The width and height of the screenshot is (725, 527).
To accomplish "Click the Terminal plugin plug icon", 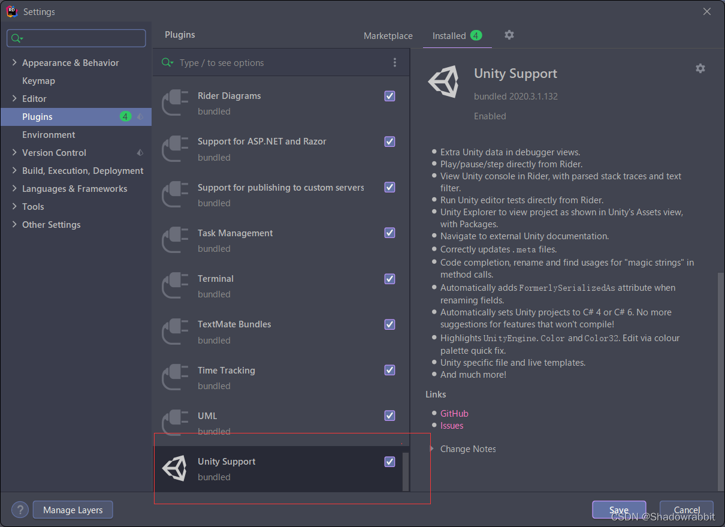I will [x=175, y=286].
